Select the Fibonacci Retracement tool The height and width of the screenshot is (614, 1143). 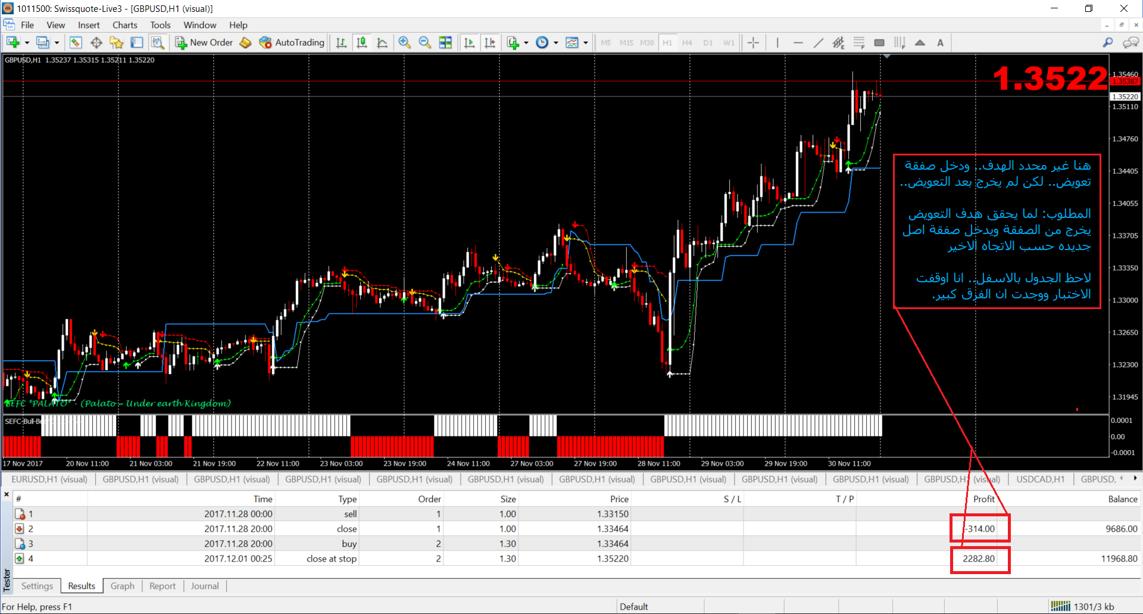859,42
